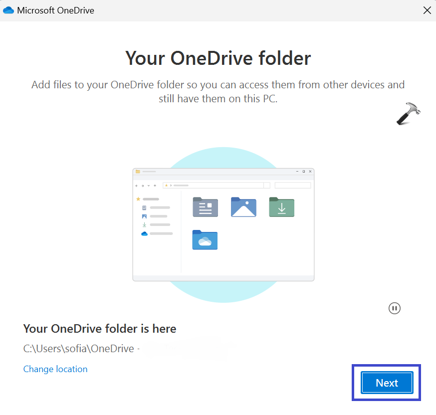Close the Microsoft OneDrive dialog
Screen dimensions: 436x415
click(x=427, y=10)
